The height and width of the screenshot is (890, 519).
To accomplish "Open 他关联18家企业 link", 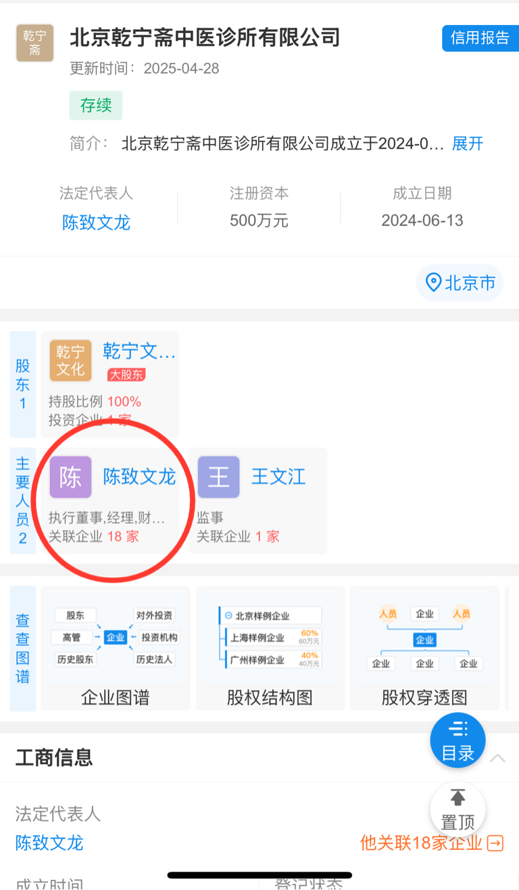I will coord(421,843).
